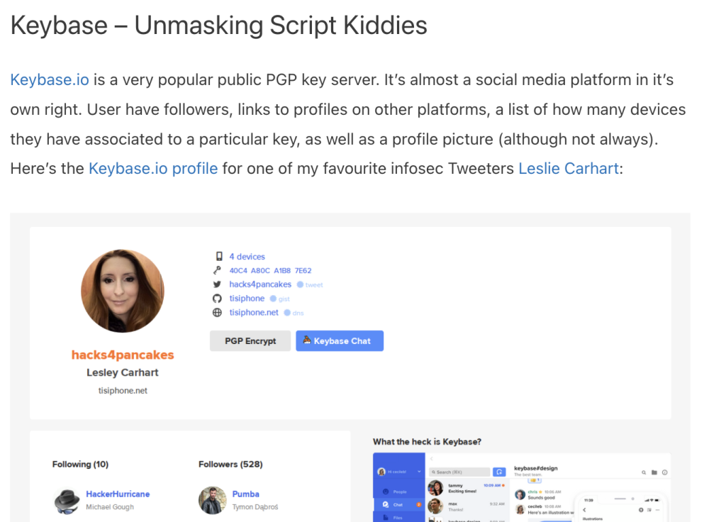Image resolution: width=726 pixels, height=522 pixels.
Task: Click the PGP key fingerprint icon
Action: pyautogui.click(x=218, y=271)
